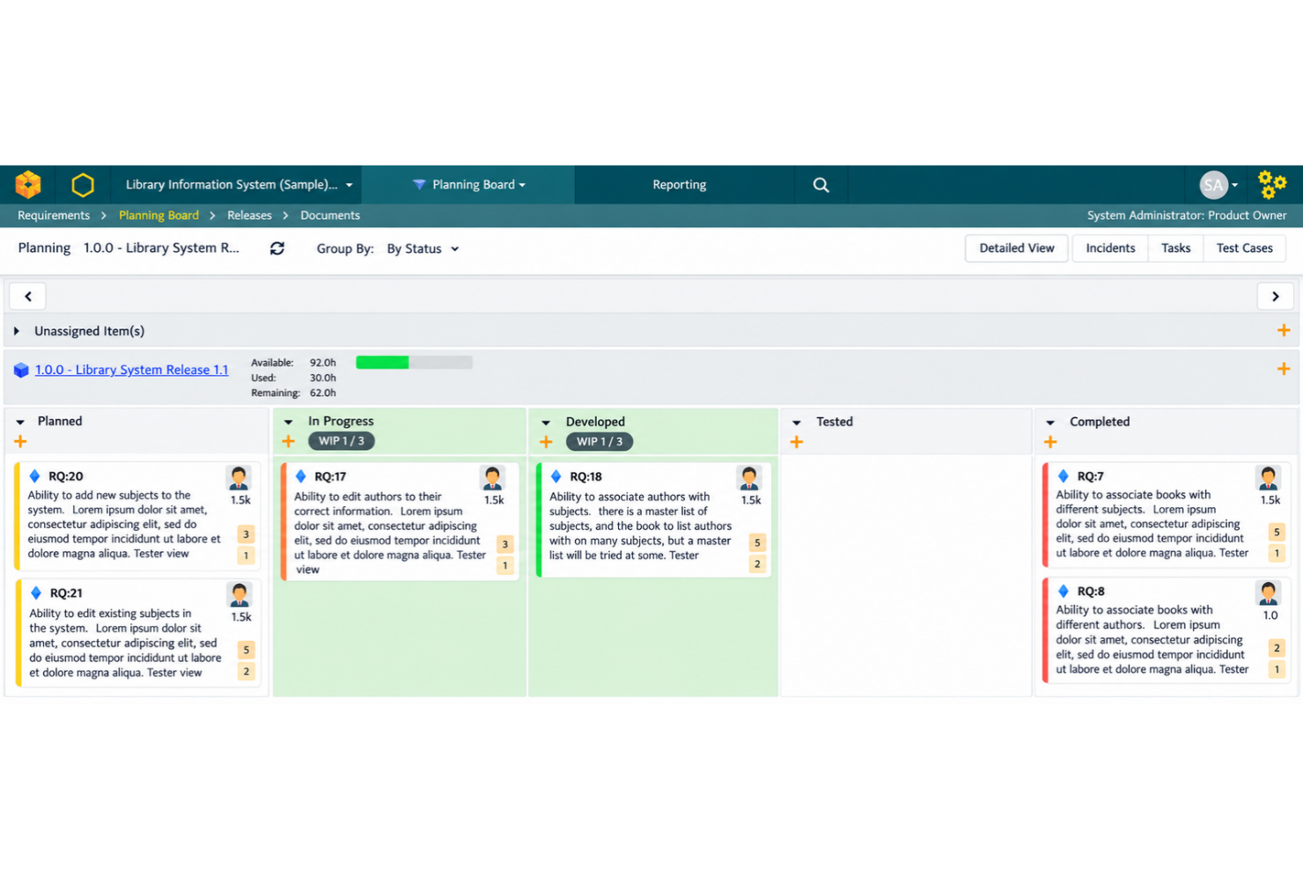Collapse the Tested column
Image resolution: width=1303 pixels, height=869 pixels.
(797, 423)
